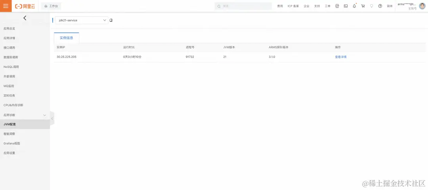428x190 pixels.
Task: Switch language via 简体
Action: click(x=390, y=6)
